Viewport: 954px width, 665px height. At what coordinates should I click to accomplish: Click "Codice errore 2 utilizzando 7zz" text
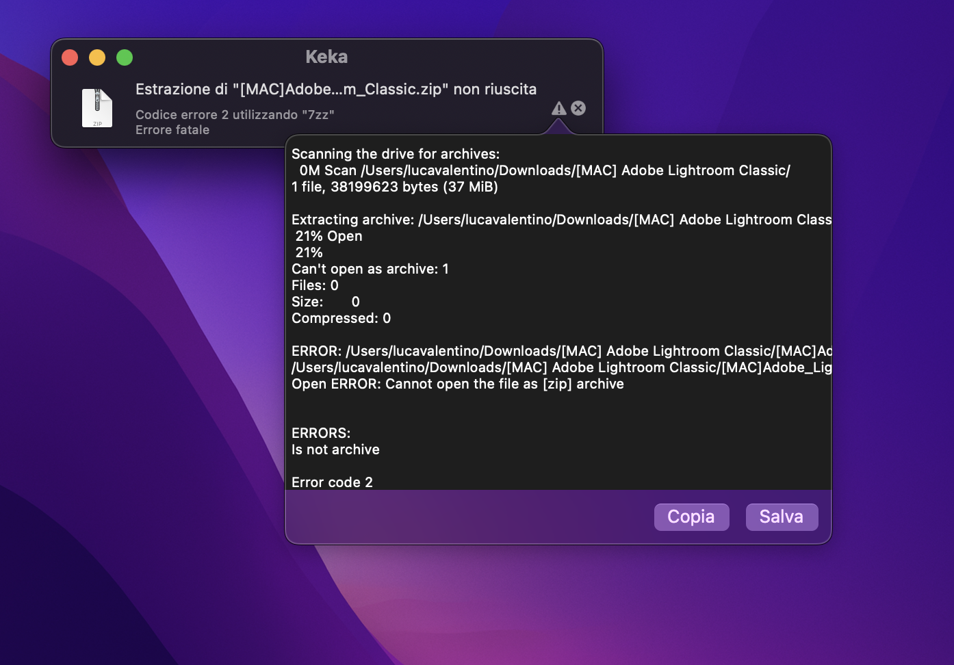coord(235,115)
